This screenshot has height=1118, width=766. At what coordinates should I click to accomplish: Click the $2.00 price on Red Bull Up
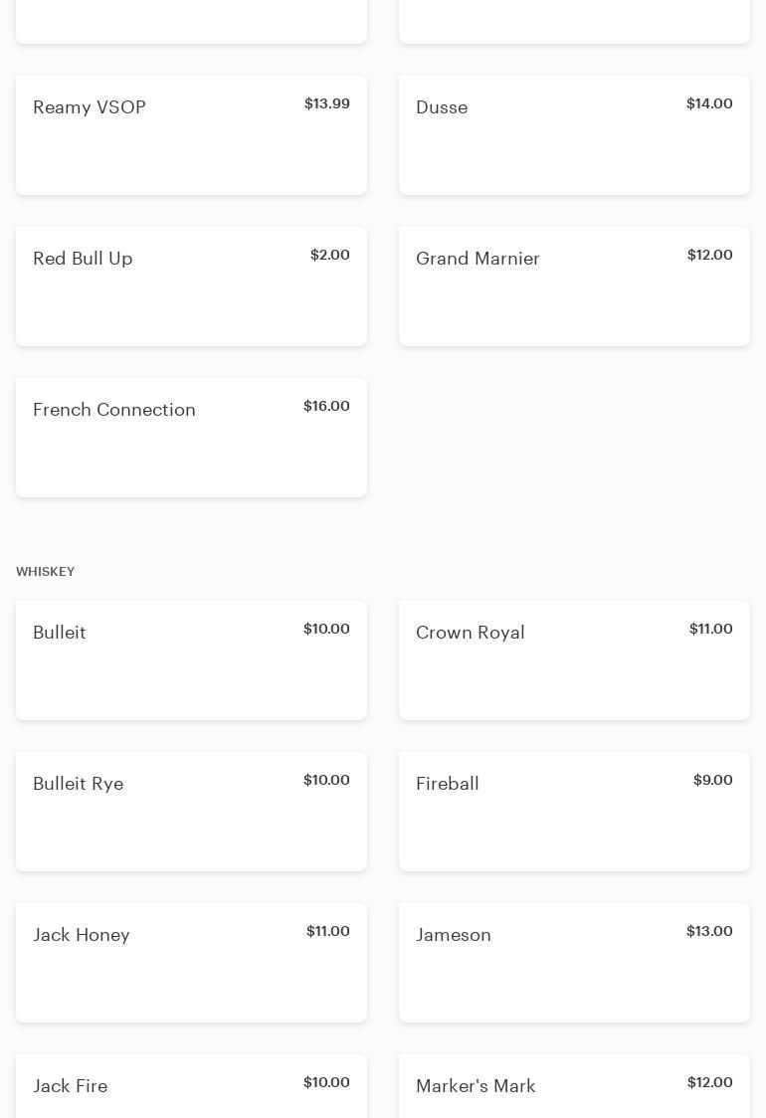329,255
